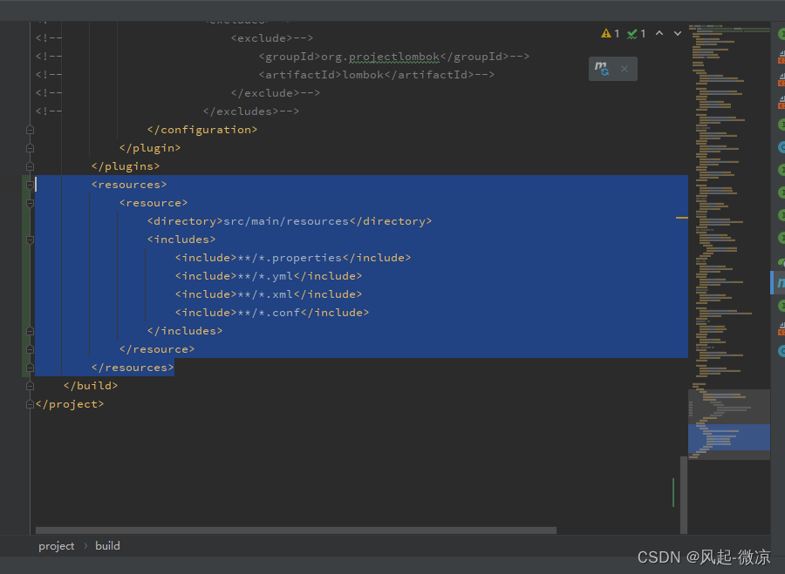Collapse the <includes> block fold marker
Viewport: 785px width, 574px height.
pyautogui.click(x=30, y=240)
